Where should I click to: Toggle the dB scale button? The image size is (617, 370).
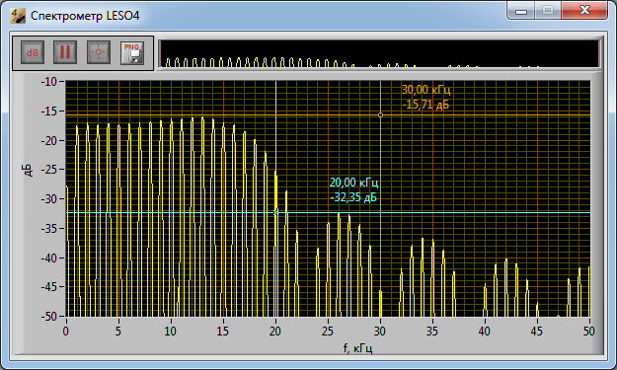pyautogui.click(x=33, y=52)
